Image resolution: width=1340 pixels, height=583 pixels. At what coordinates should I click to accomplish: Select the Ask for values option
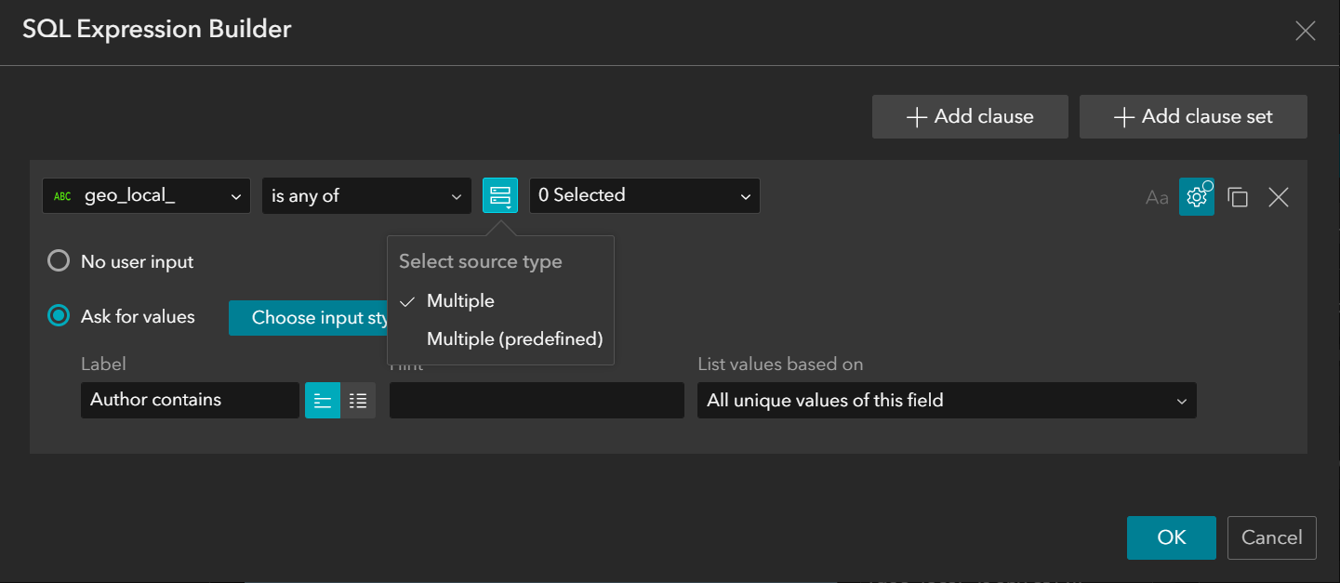(x=59, y=317)
